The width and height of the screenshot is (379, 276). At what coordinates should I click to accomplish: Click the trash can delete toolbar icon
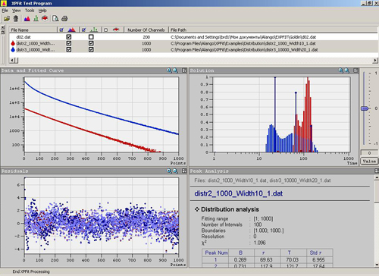click(16, 18)
